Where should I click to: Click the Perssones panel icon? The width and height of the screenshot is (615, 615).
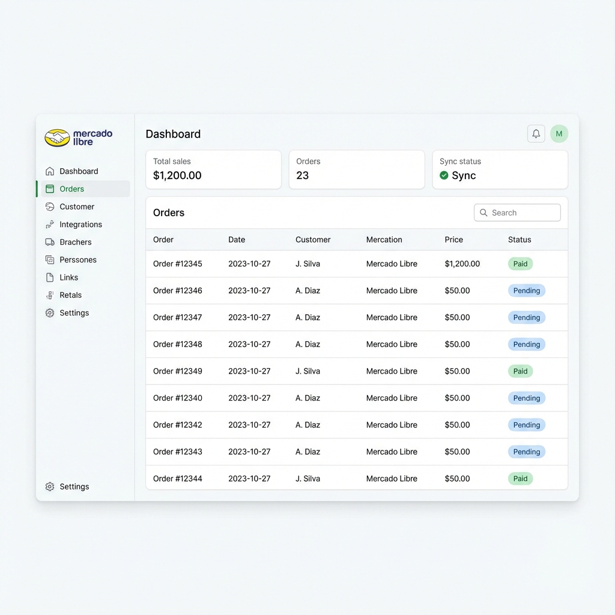pos(50,259)
